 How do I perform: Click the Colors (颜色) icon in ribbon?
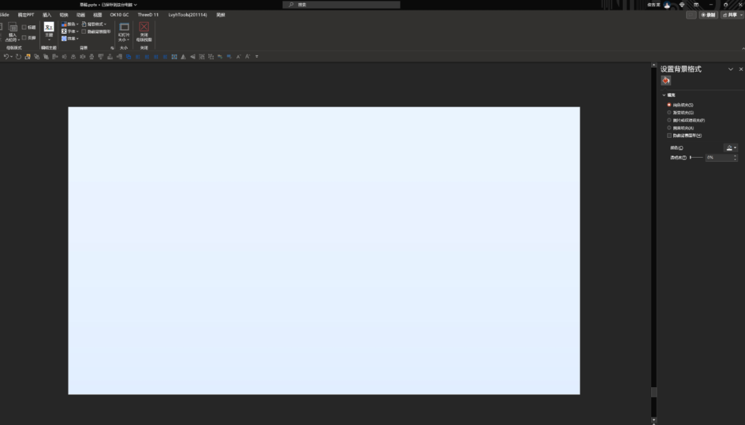coord(64,24)
